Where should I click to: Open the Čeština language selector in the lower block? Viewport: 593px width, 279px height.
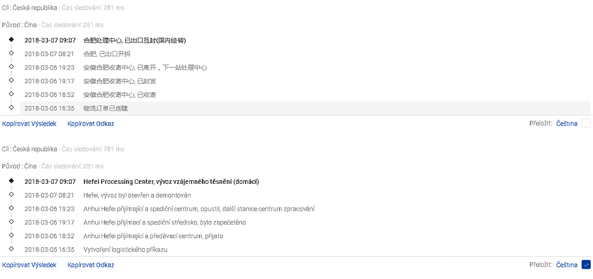coord(567,265)
